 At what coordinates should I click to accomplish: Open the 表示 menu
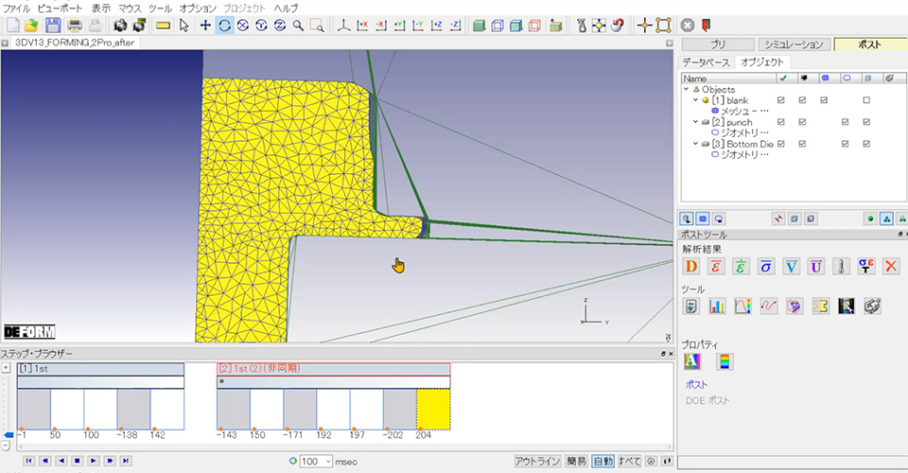coord(101,9)
